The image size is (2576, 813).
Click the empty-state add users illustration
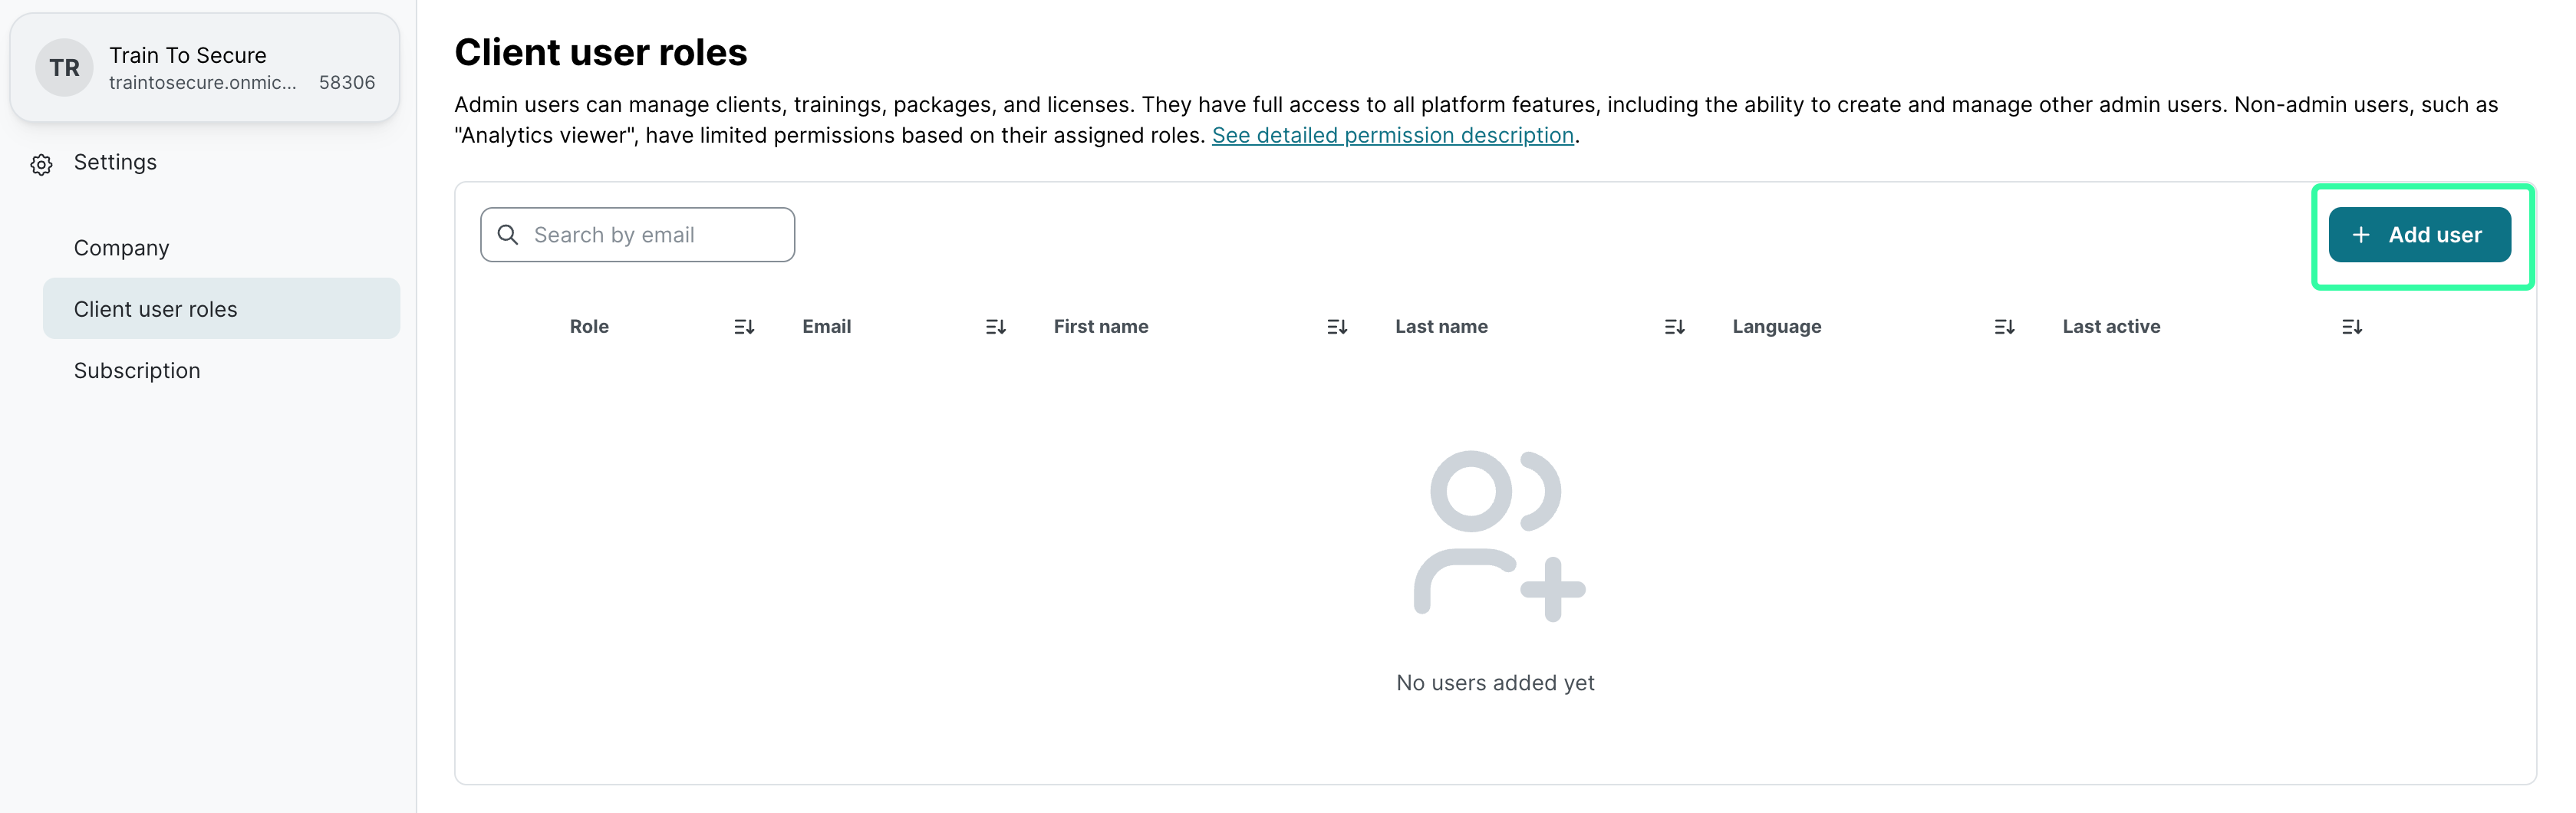(x=1496, y=535)
